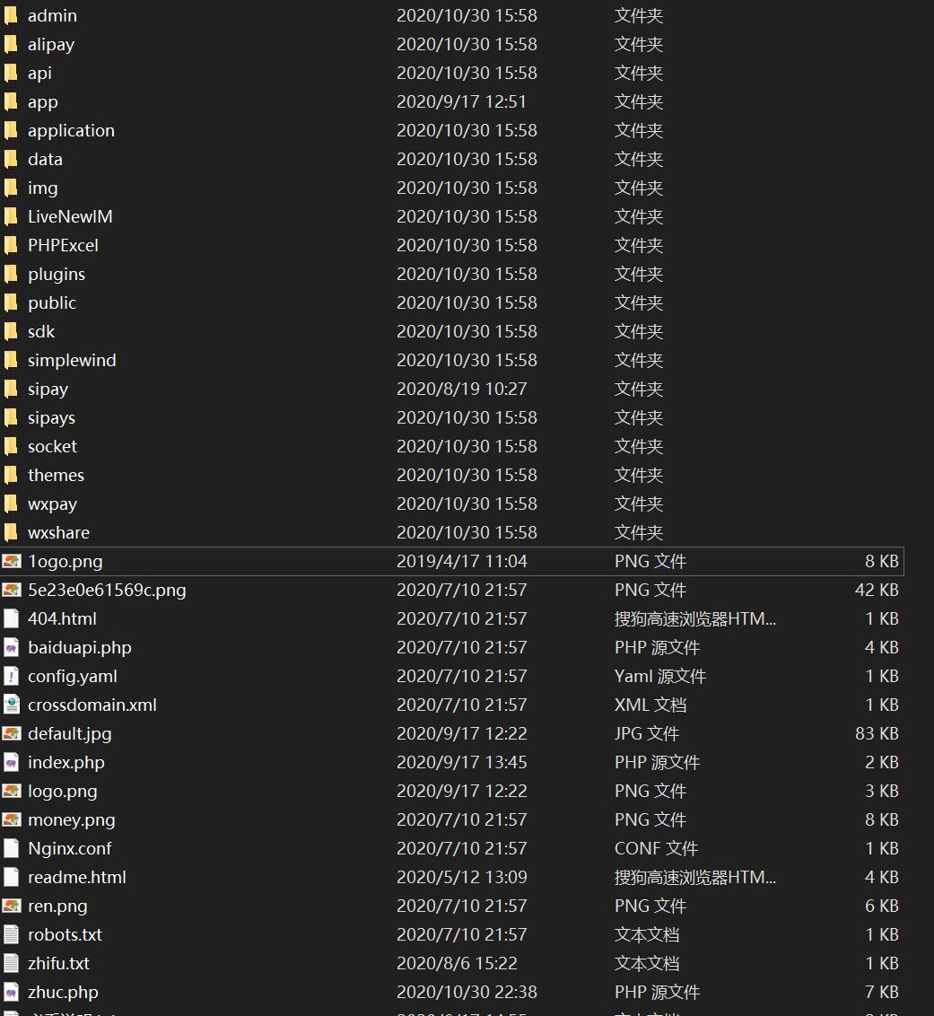The height and width of the screenshot is (1016, 934).
Task: Click the image icon for 1ogo.png
Action: (11, 562)
